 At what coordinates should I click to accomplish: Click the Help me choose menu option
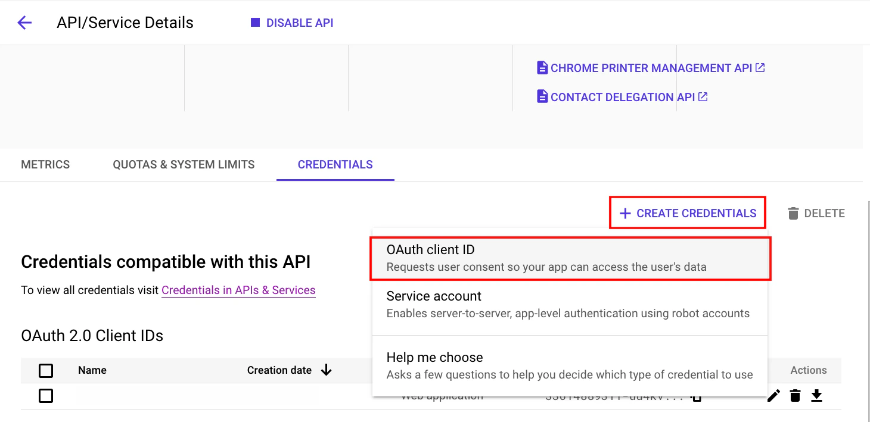click(x=570, y=365)
